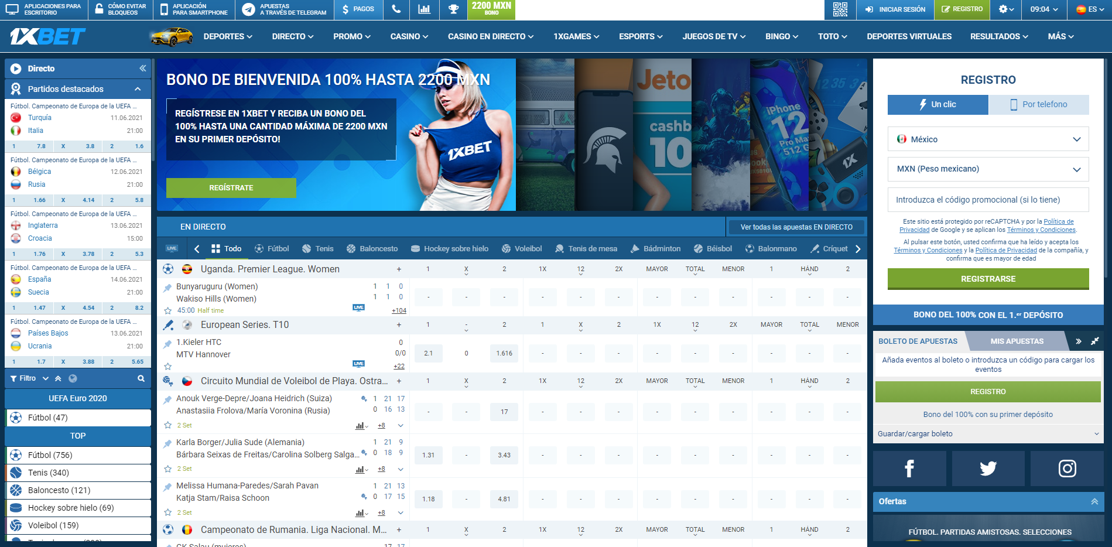Open the Filtro dropdown
Screen dimensions: 1112x547
pos(30,378)
